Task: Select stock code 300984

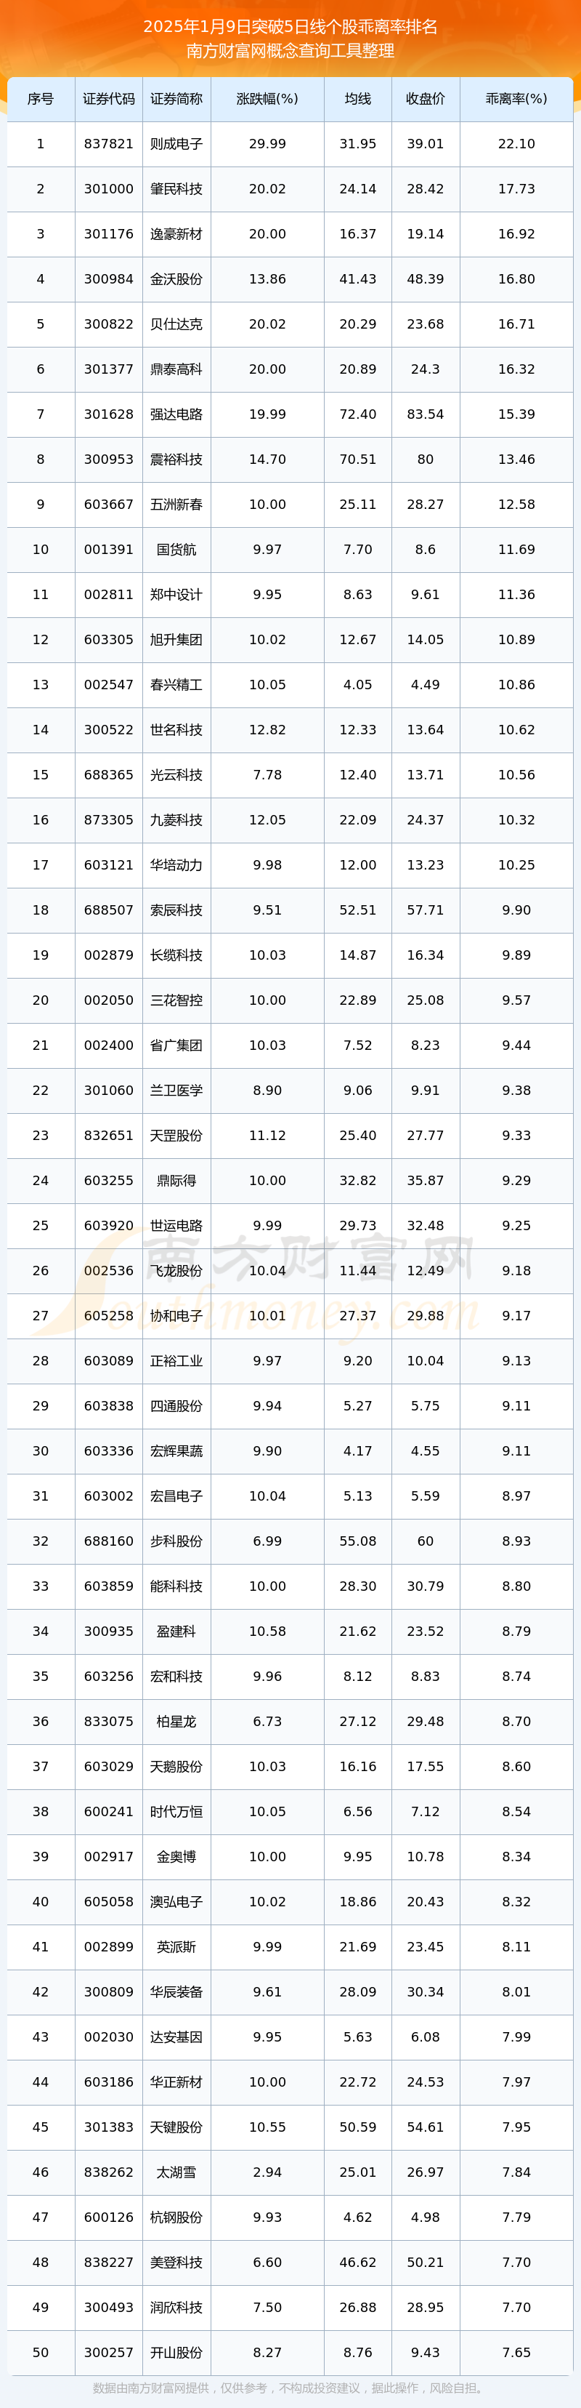Action: [108, 278]
